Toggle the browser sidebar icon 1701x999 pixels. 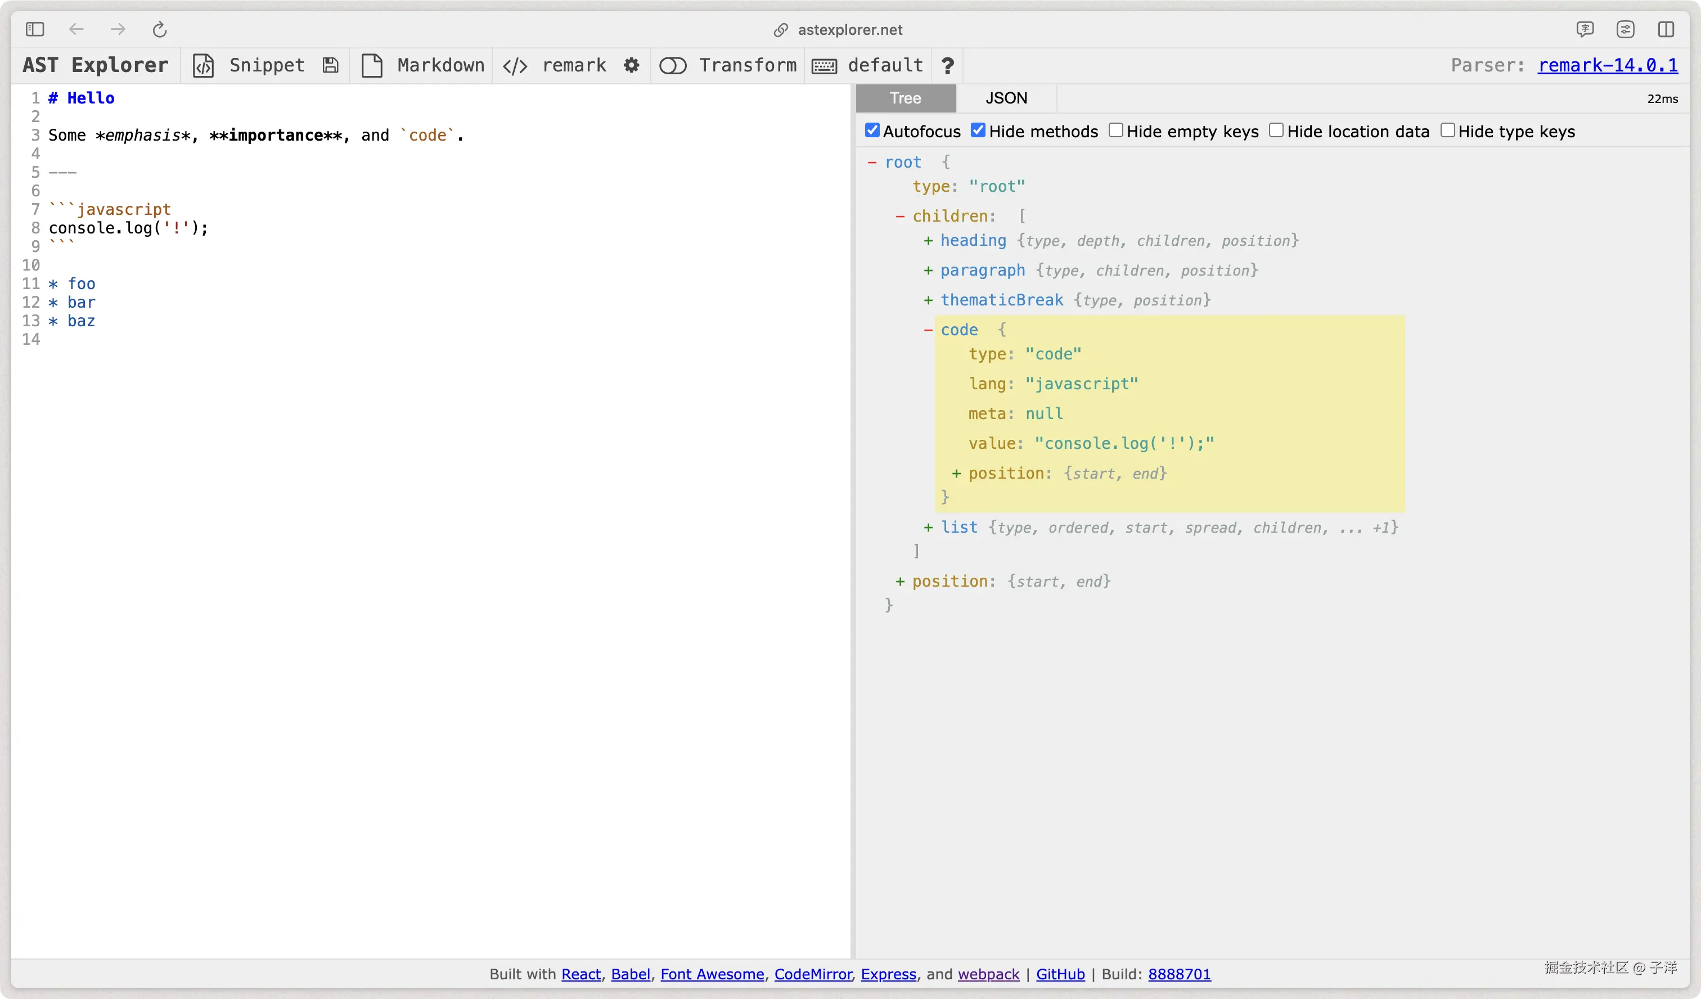click(34, 30)
